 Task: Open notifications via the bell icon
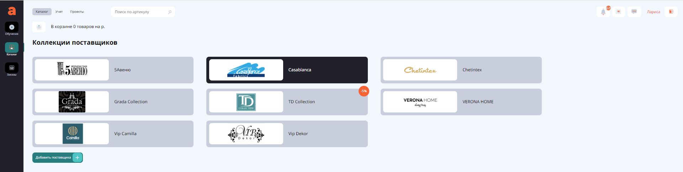pos(603,12)
